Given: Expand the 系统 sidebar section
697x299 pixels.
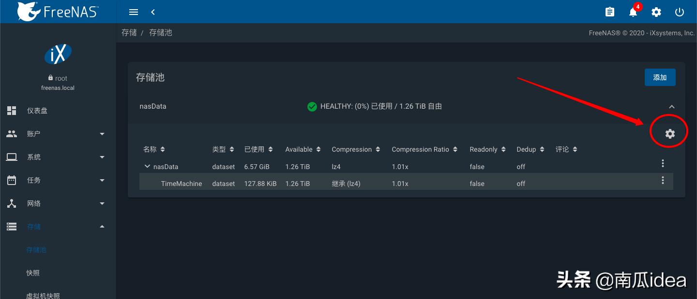Looking at the screenshot, I should coord(34,157).
